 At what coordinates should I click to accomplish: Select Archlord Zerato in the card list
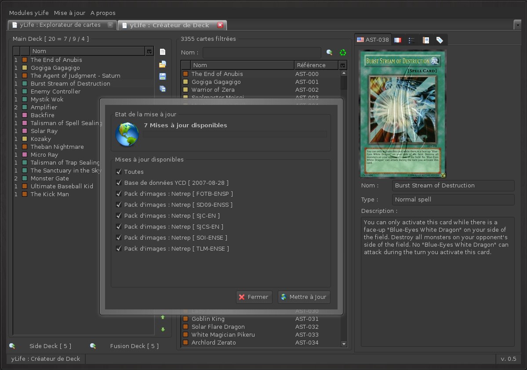pyautogui.click(x=261, y=342)
